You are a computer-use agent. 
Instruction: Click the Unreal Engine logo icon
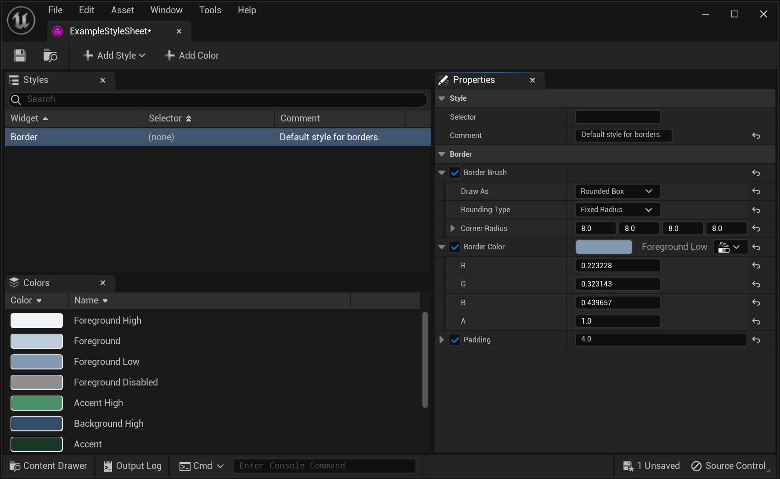(x=21, y=20)
